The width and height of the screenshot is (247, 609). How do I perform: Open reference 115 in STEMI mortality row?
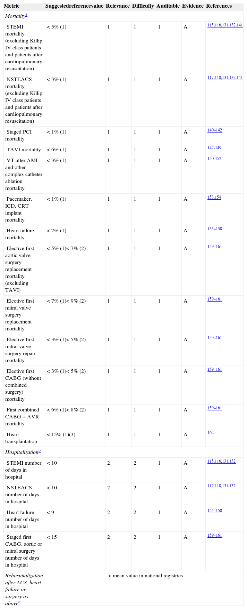click(x=210, y=25)
